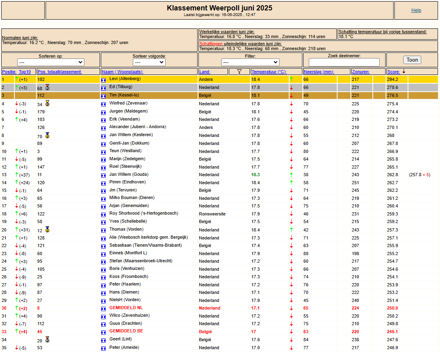440x352 pixels.
Task: Sort by Temperatuur (°C) column header
Action: (x=269, y=72)
